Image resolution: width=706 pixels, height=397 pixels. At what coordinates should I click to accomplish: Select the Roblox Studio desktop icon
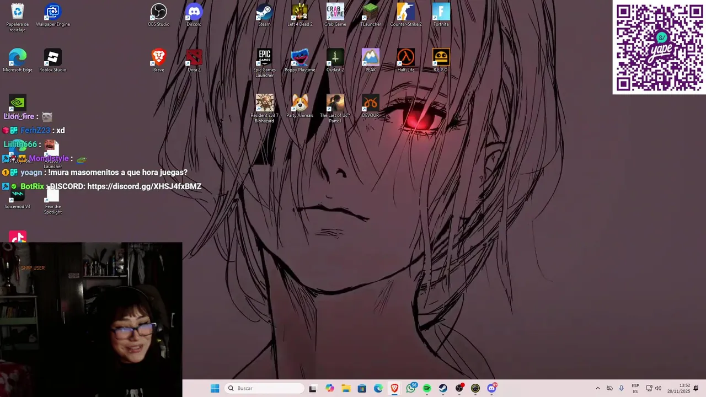(x=53, y=61)
